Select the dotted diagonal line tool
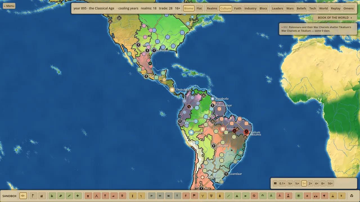Screen dimensions: 360x202 coord(228,196)
